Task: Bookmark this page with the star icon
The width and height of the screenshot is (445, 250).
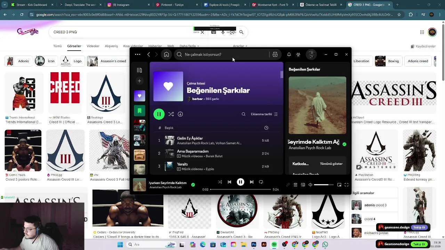Action: pos(399,15)
